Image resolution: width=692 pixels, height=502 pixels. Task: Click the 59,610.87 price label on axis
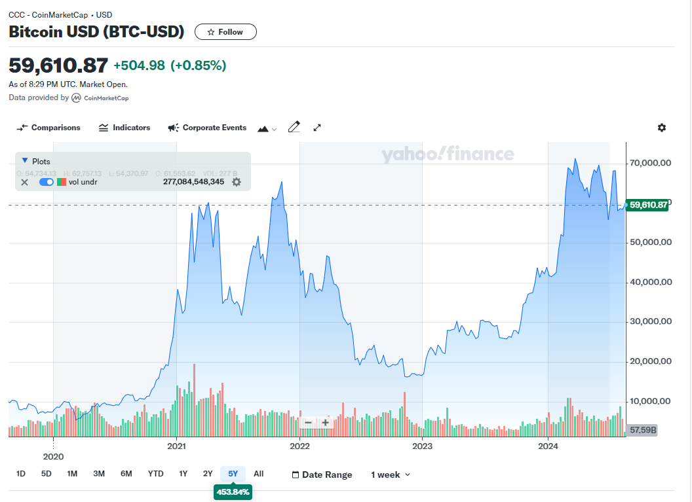(647, 205)
